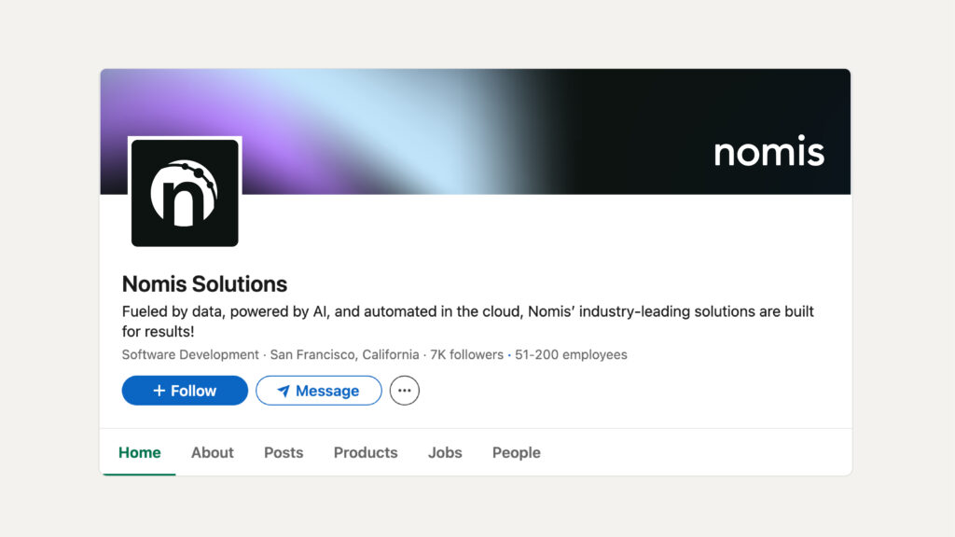Click the Software Development industry label
The height and width of the screenshot is (537, 955).
coord(190,354)
